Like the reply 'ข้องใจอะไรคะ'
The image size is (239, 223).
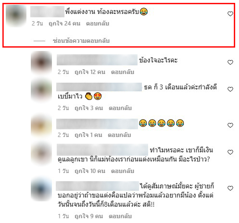click(x=230, y=62)
